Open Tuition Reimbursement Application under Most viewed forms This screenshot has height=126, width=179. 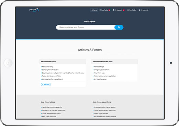105,111
